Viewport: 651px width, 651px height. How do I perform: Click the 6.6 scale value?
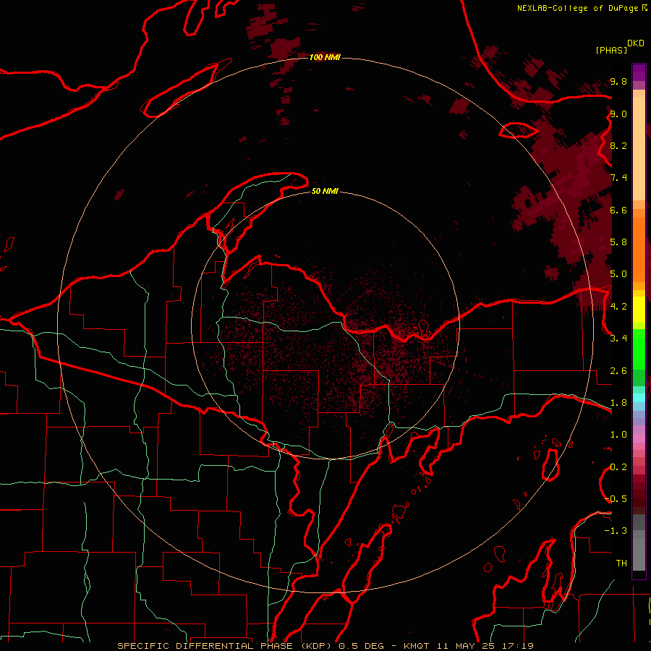(618, 210)
